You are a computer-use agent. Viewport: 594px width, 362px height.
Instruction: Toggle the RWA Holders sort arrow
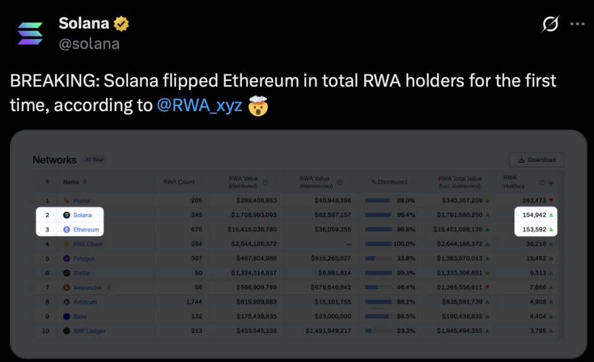click(550, 182)
